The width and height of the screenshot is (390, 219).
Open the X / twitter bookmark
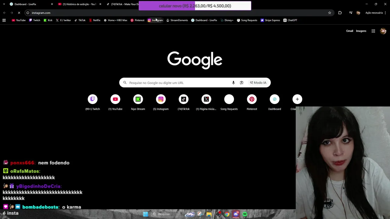pyautogui.click(x=63, y=20)
